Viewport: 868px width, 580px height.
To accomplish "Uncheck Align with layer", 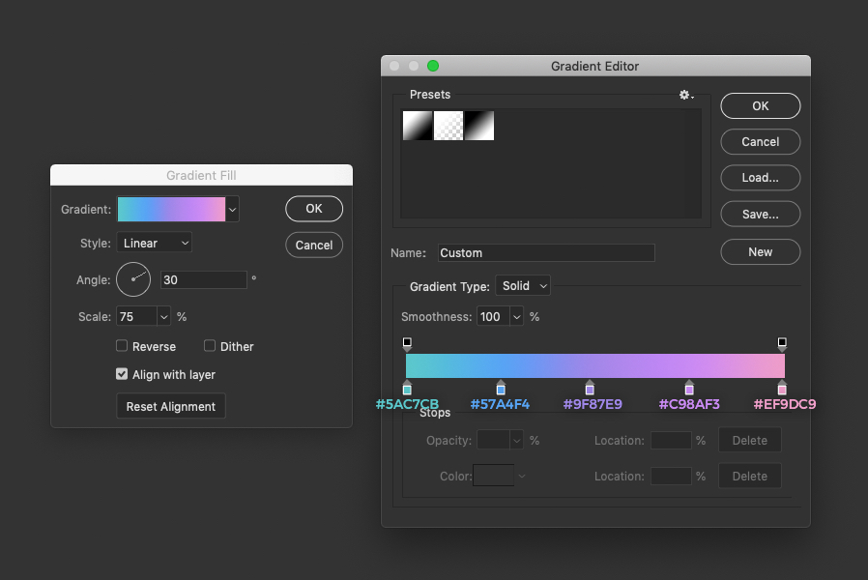I will click(x=122, y=374).
